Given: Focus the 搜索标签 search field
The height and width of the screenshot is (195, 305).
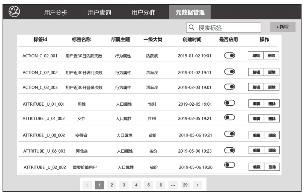Looking at the screenshot, I should [x=223, y=28].
